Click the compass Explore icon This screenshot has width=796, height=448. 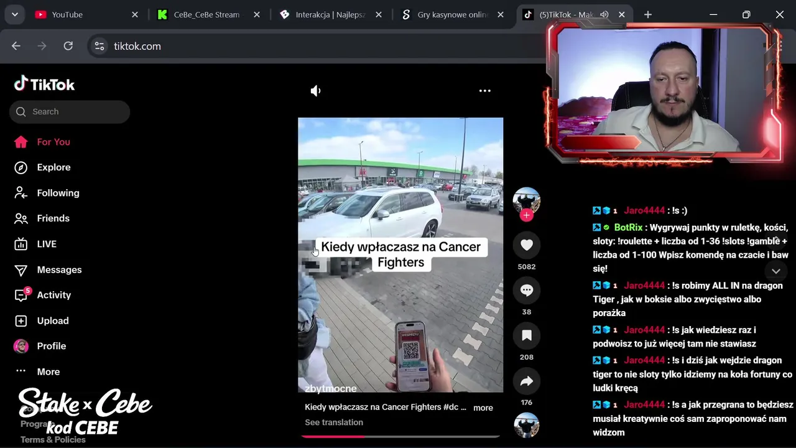pos(21,167)
